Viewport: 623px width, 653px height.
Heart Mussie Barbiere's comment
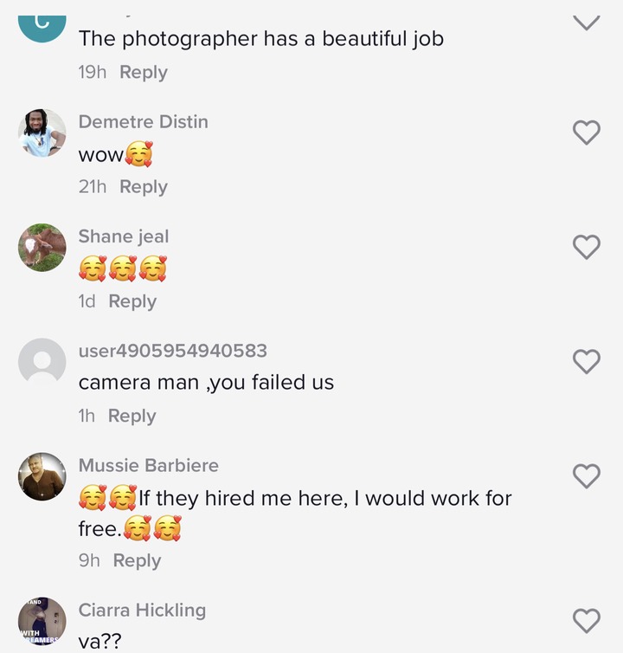(x=587, y=475)
